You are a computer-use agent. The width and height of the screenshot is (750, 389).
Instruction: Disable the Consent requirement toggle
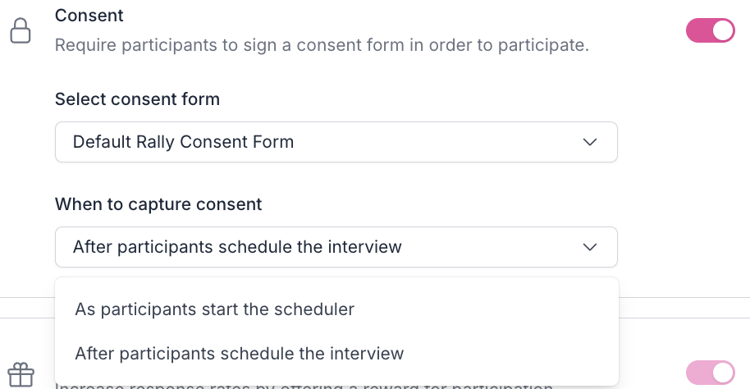(710, 31)
